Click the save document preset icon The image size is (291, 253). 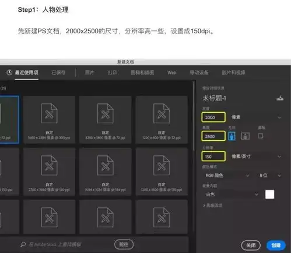click(x=280, y=98)
